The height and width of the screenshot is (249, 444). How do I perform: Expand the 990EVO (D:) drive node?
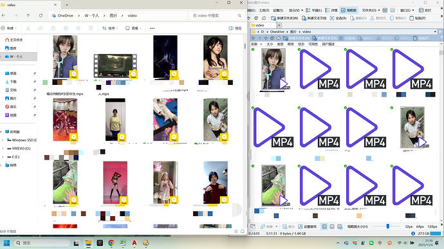pos(3,149)
